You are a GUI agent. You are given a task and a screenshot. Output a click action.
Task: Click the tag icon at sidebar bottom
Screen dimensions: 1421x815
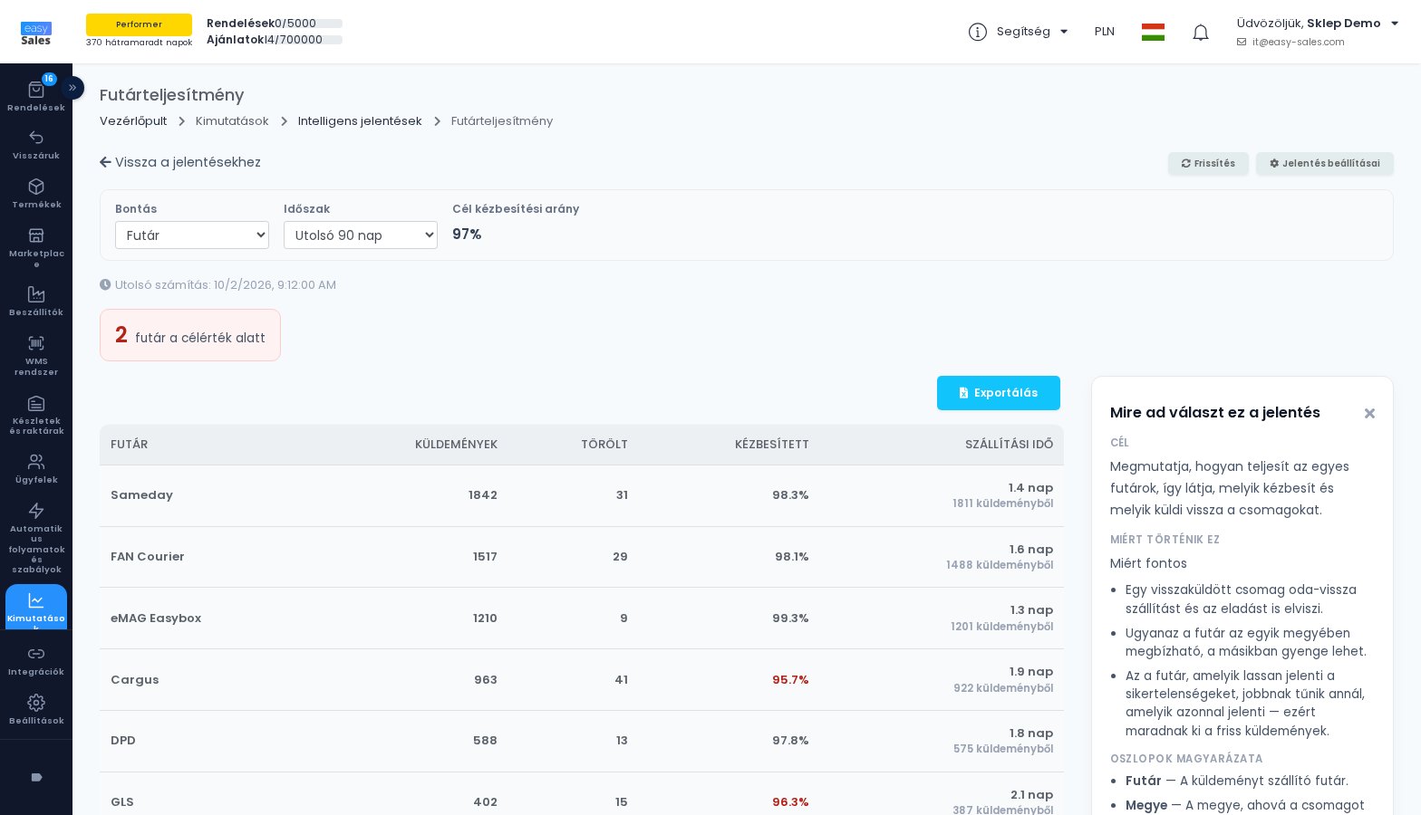tap(36, 777)
